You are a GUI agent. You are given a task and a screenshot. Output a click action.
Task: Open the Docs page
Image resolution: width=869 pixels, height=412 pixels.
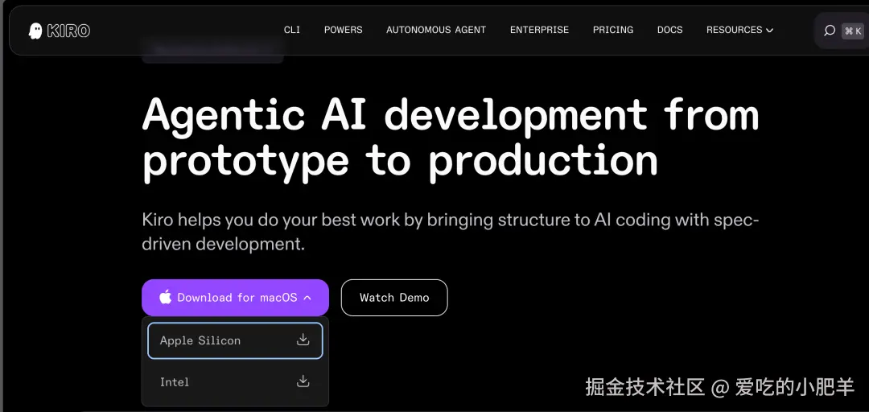click(669, 30)
